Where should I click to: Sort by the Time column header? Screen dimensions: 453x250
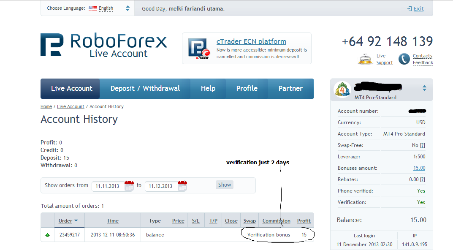[113, 221]
